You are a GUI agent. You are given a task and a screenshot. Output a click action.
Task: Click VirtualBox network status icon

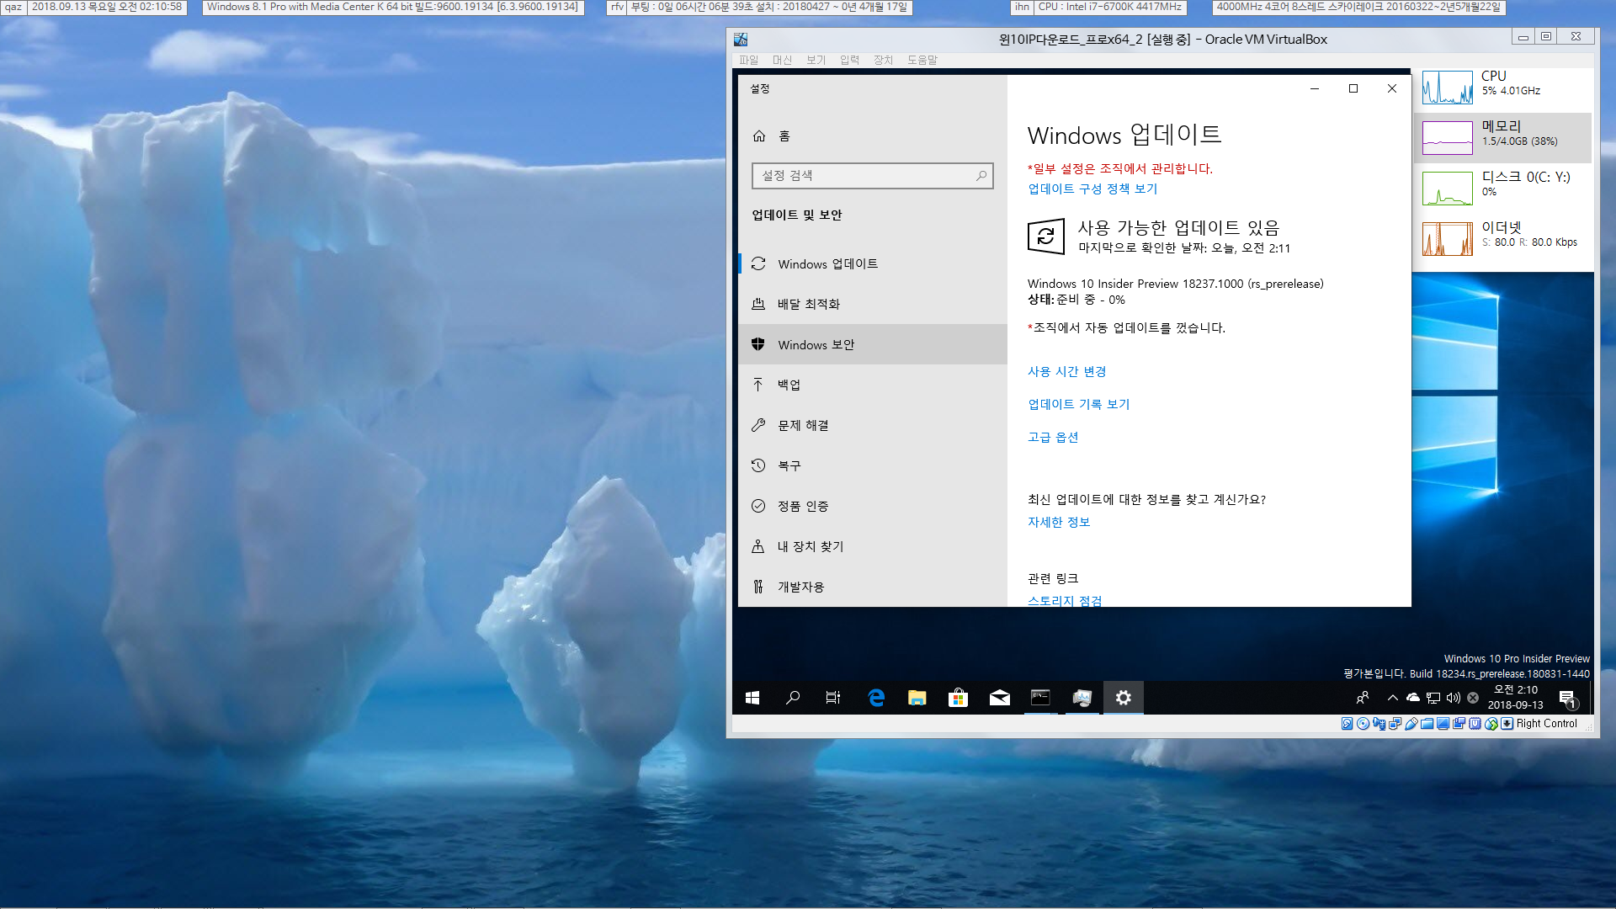[1395, 724]
